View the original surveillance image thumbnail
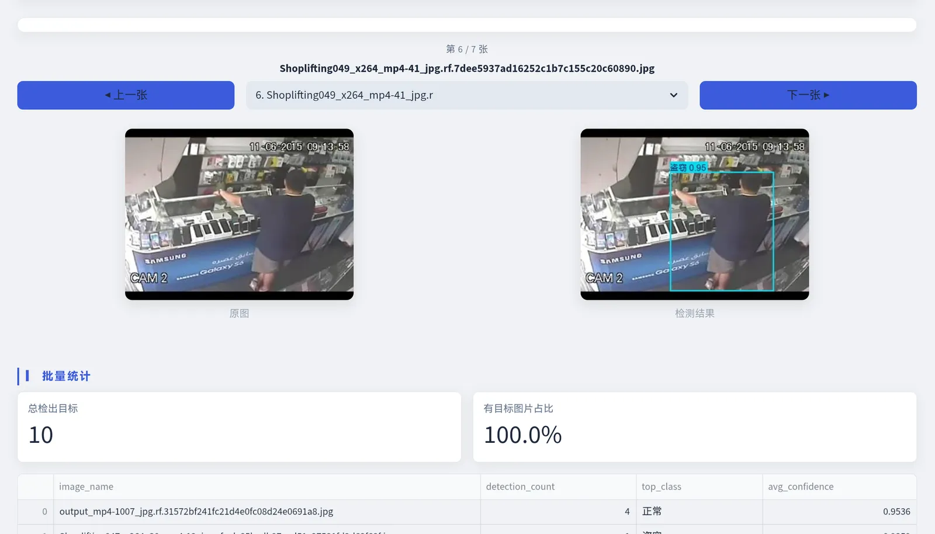The image size is (935, 534). (x=239, y=214)
